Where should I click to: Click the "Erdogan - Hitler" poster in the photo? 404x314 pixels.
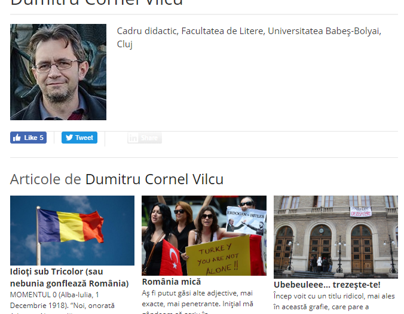246,221
